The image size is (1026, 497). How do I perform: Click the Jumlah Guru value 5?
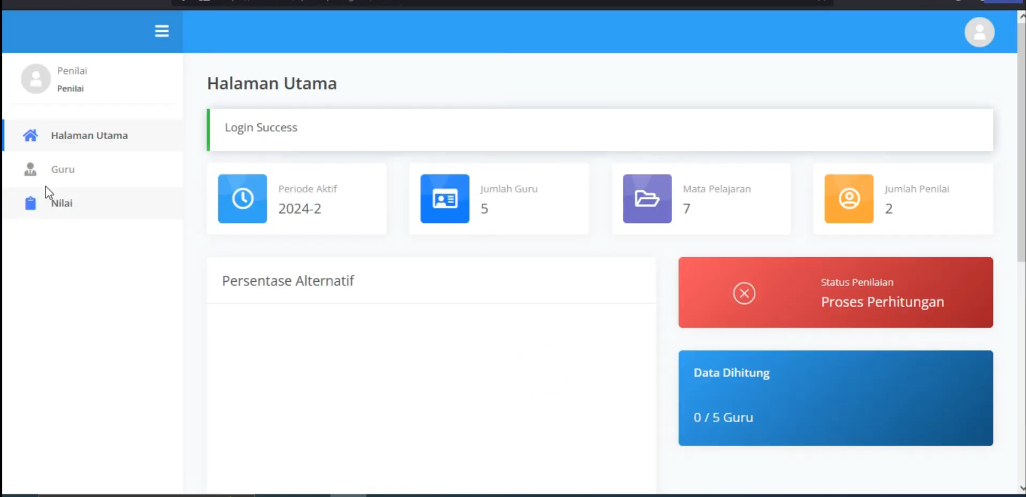[484, 209]
